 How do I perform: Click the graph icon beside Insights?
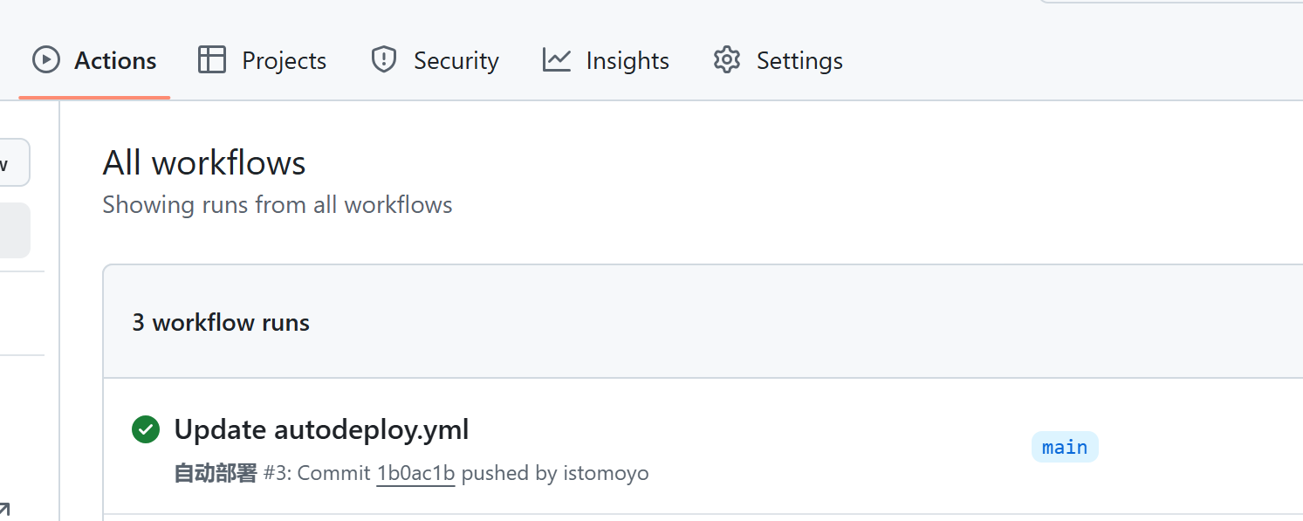(556, 60)
